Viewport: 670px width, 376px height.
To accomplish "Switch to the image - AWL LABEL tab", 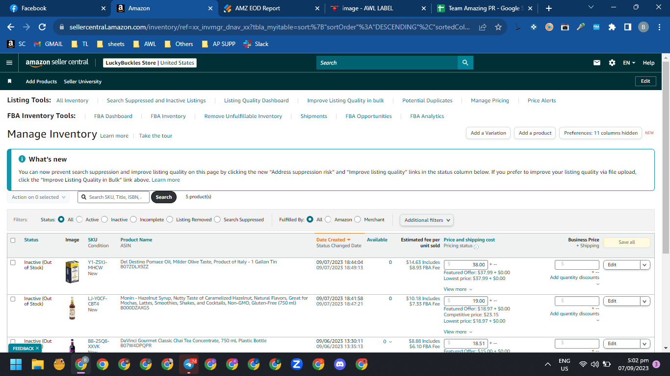I will click(x=377, y=8).
